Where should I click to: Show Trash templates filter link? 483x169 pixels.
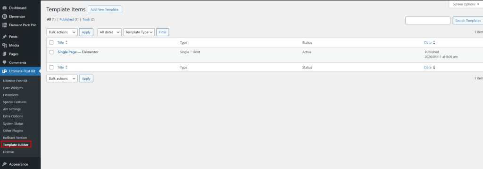(86, 19)
